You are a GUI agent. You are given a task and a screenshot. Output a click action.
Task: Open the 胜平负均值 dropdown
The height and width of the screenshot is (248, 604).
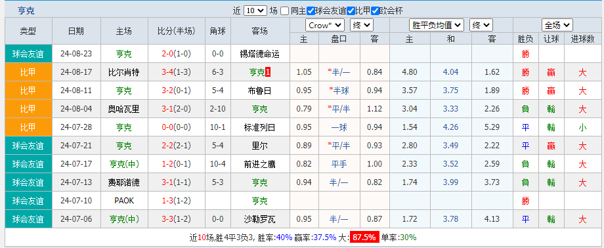pyautogui.click(x=437, y=26)
